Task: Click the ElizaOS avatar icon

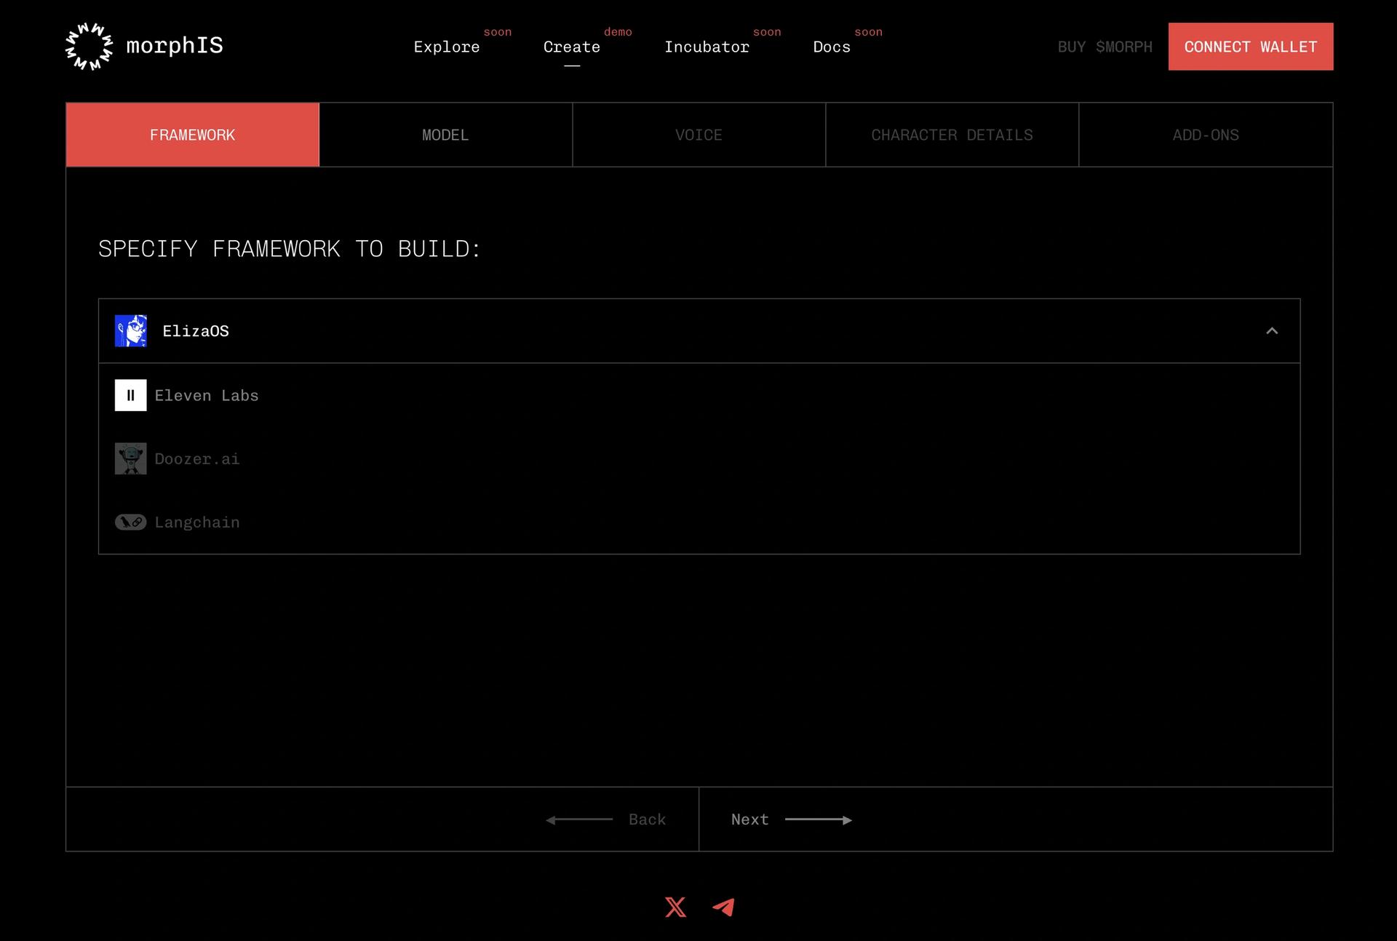Action: pos(131,331)
